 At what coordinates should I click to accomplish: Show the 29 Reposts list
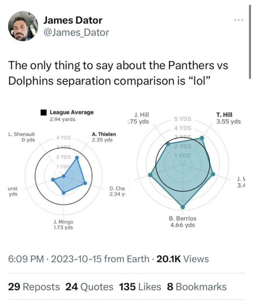[34, 287]
